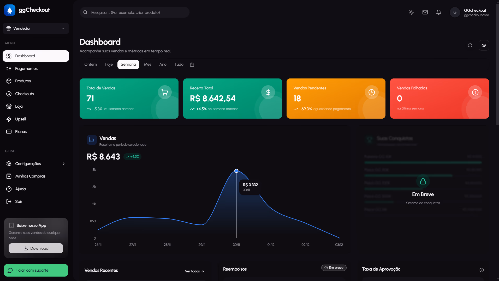Click the Planos card icon
This screenshot has height=281, width=499.
coord(9,132)
